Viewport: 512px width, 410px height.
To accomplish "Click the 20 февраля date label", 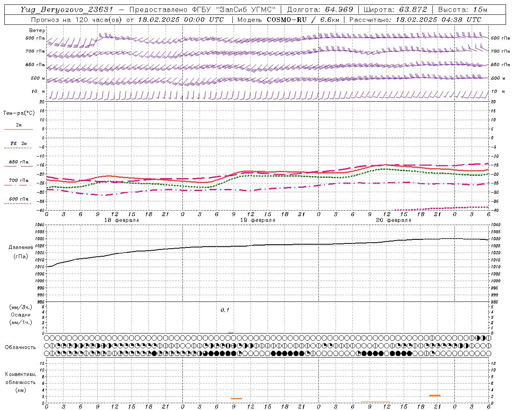I will (394, 220).
